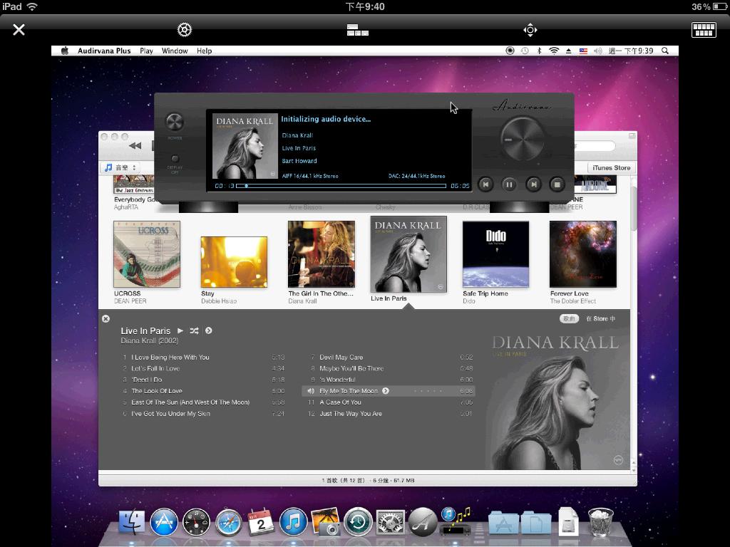
Task: Open Finder from the Dock
Action: pos(132,523)
